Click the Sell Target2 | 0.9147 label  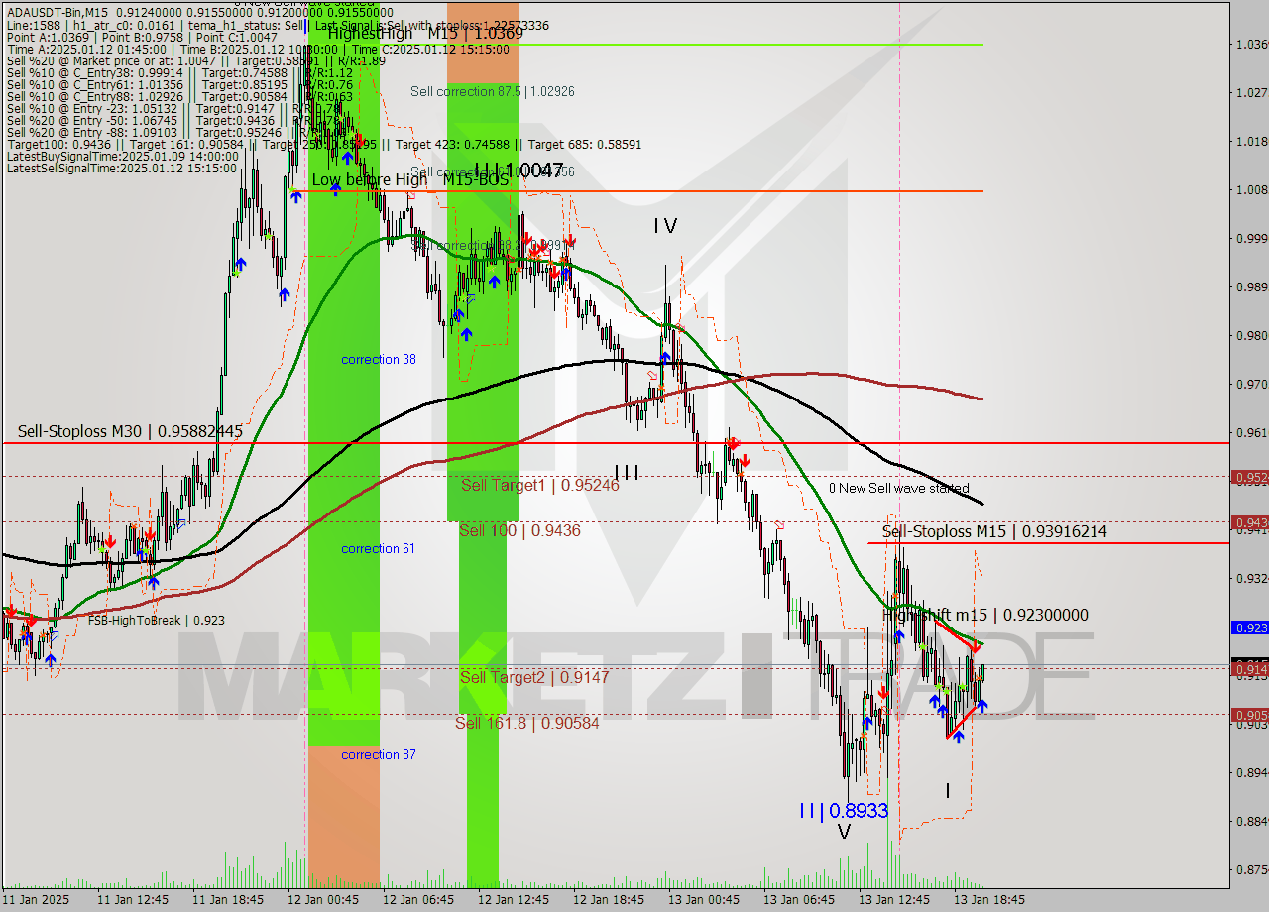[x=534, y=678]
